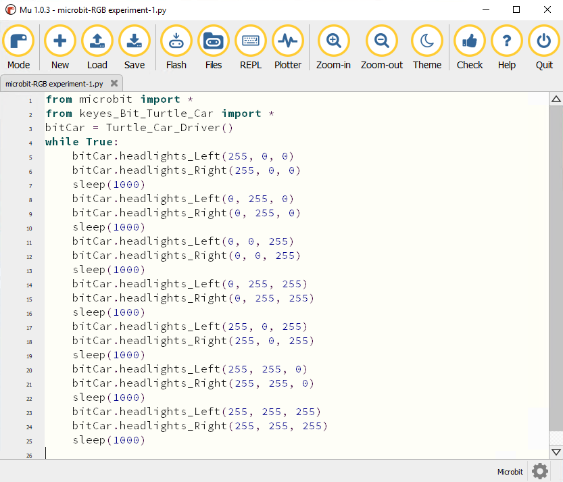Click sleep(1000) on line 10

point(109,227)
